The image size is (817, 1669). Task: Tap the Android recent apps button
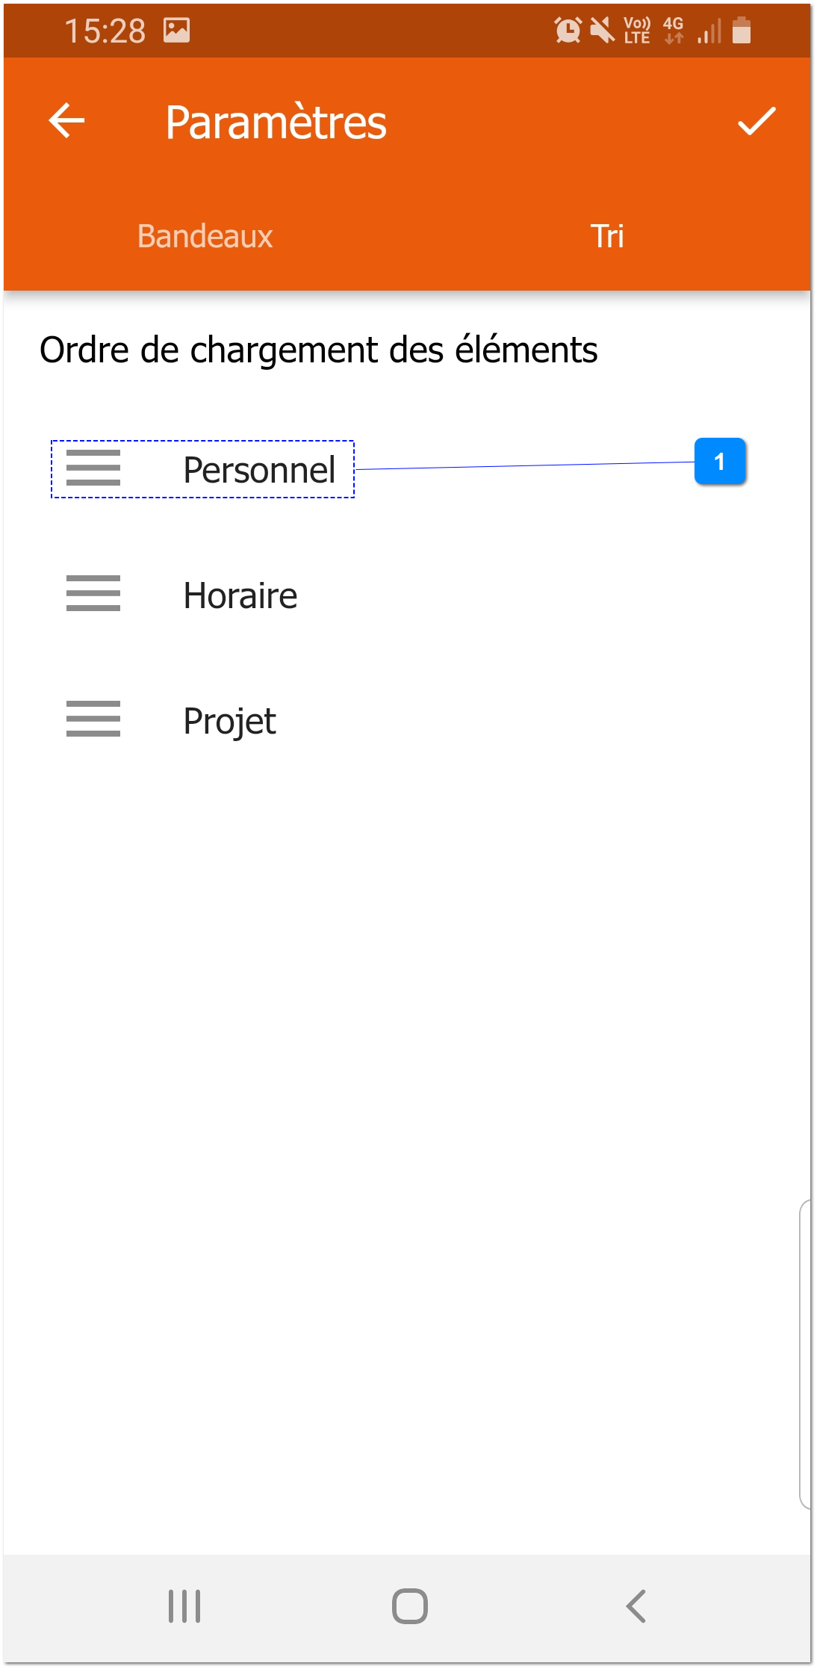(x=184, y=1605)
